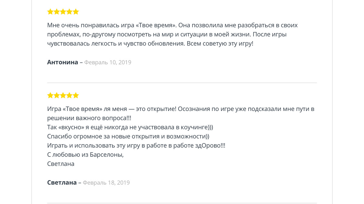Viewport: 364px width, 204px height.
Task: Click first star in Антонина's rating
Action: point(50,12)
